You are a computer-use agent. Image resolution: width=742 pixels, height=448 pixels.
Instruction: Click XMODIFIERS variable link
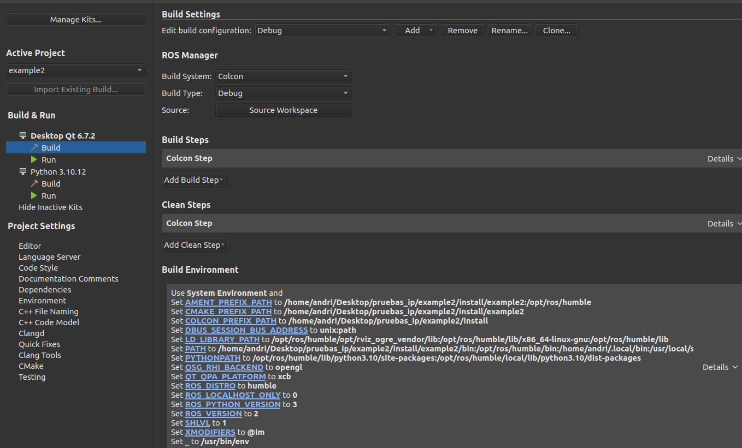tap(210, 432)
